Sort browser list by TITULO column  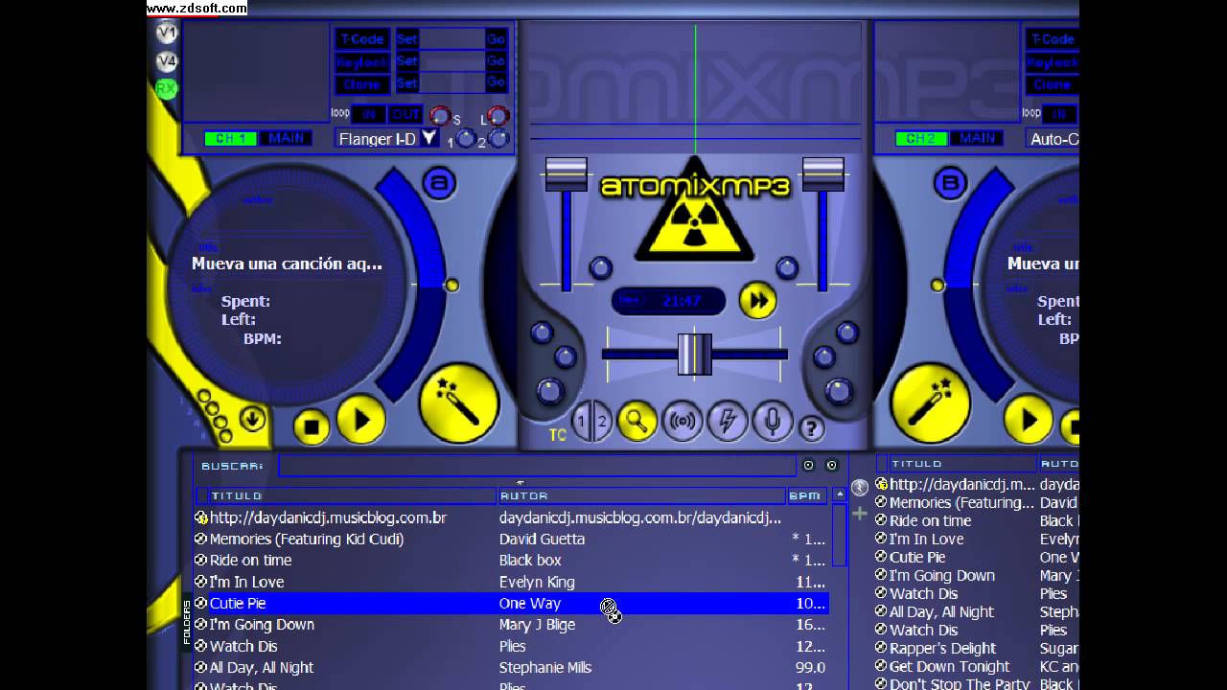(x=347, y=495)
